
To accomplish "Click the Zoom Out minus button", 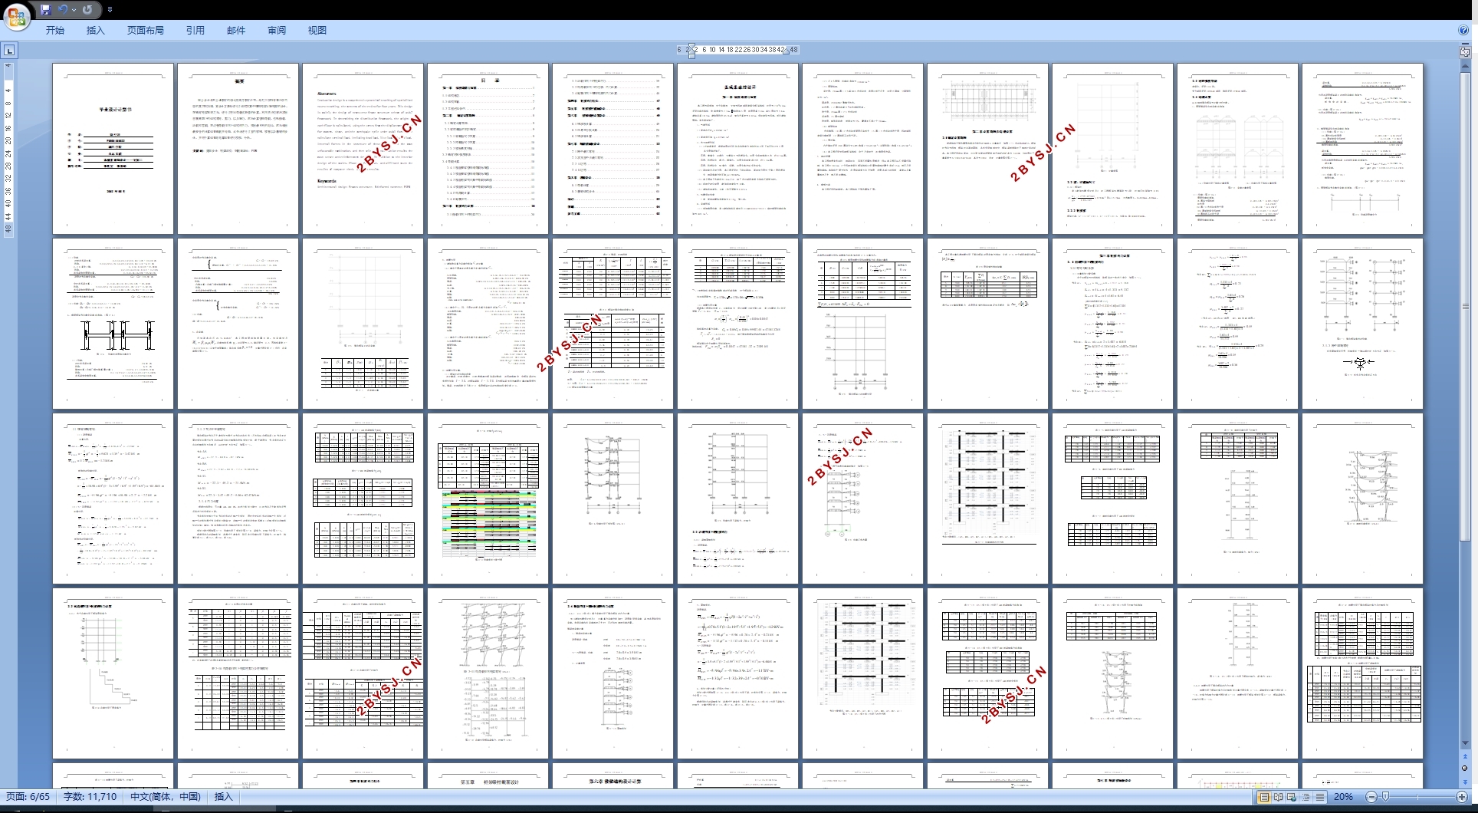I will [1371, 797].
